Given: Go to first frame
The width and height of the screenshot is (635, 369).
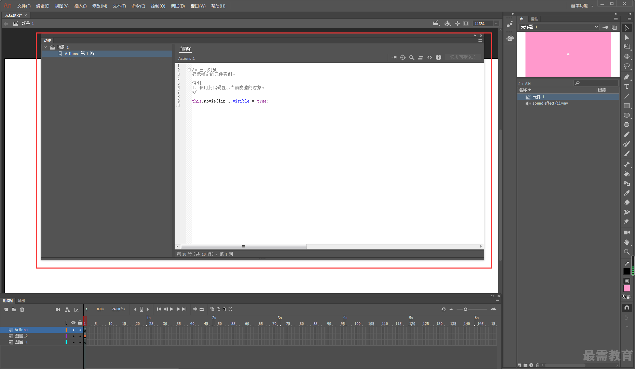Looking at the screenshot, I should (159, 309).
